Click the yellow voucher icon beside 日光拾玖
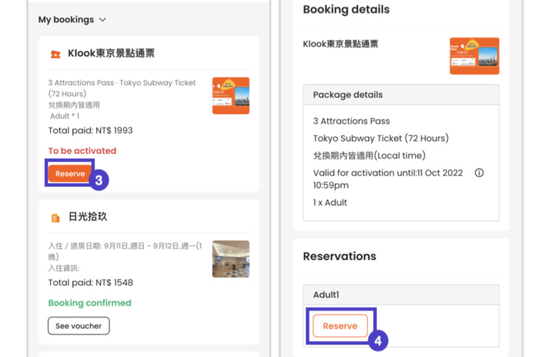550x357 pixels. click(54, 217)
